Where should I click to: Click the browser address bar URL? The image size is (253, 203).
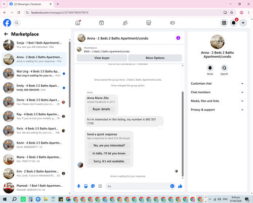pos(60,13)
